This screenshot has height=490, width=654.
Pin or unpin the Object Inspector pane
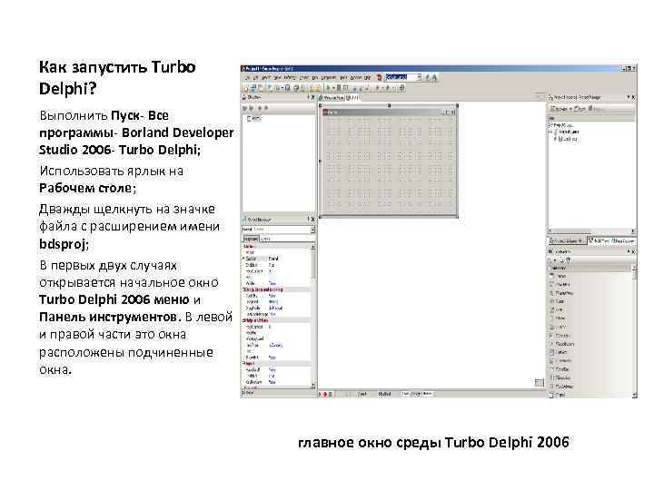coord(309,220)
